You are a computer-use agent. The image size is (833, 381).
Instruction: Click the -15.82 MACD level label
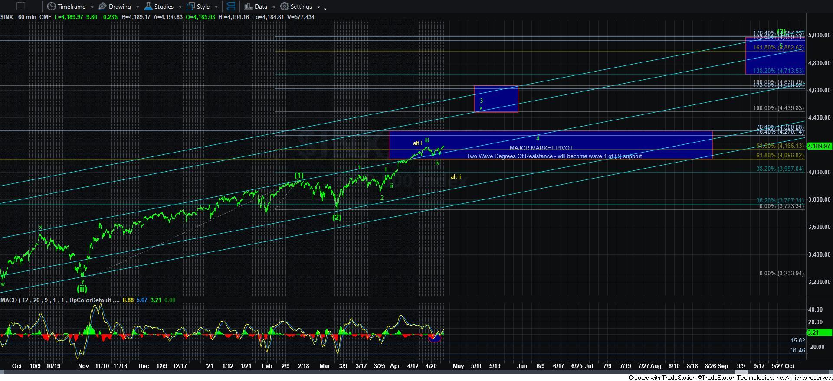point(797,341)
